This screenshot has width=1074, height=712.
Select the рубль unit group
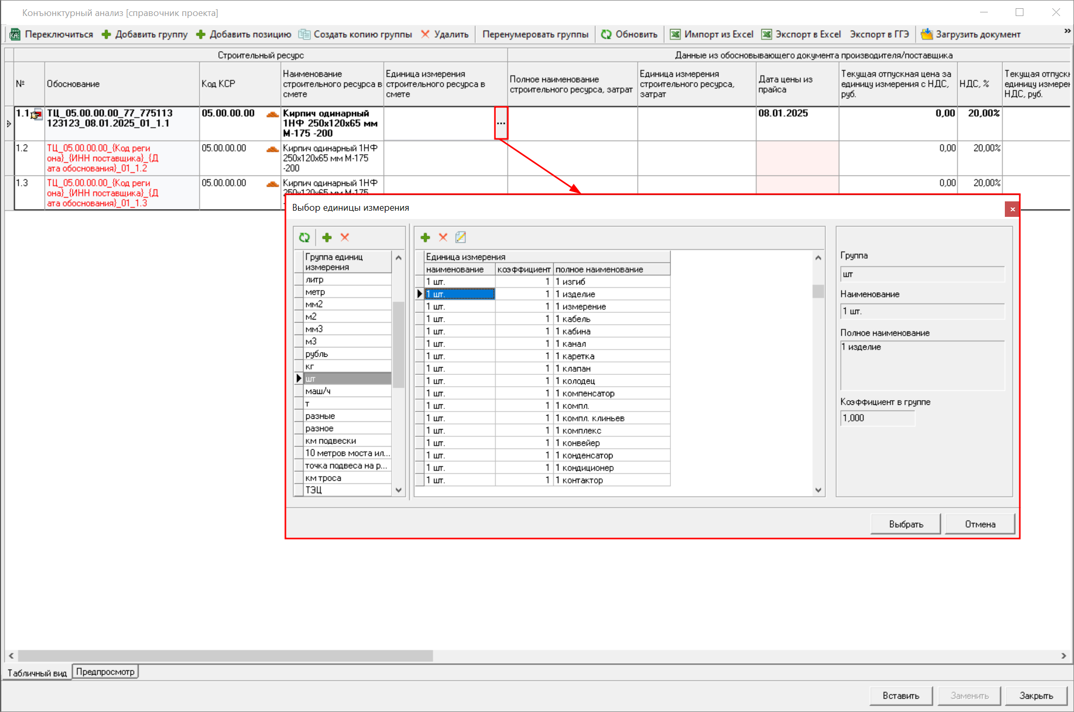point(347,354)
